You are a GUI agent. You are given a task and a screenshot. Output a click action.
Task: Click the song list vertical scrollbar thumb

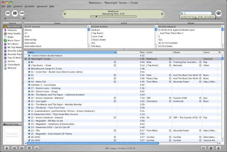point(223,58)
